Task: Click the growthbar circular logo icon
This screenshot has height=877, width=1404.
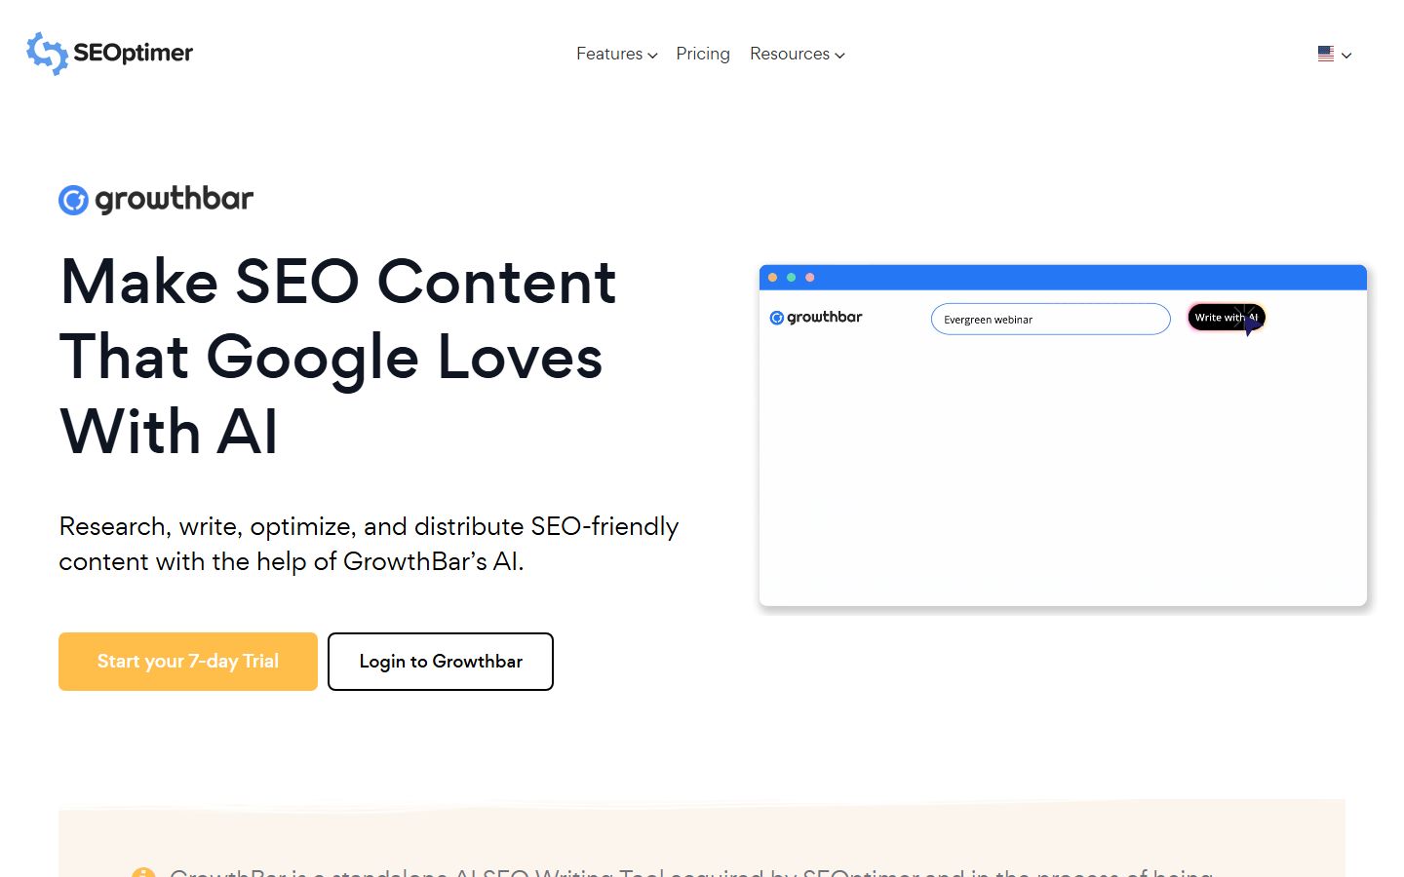Action: click(73, 200)
